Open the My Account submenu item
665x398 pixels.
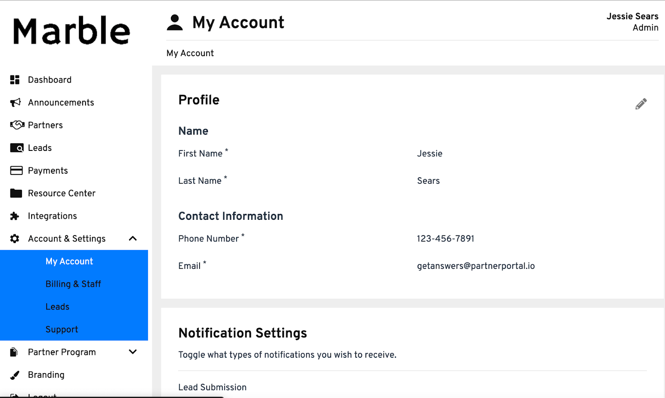click(69, 261)
